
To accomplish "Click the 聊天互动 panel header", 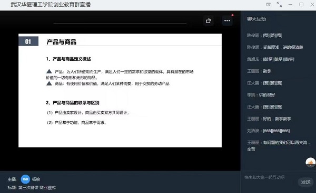I will point(256,19).
